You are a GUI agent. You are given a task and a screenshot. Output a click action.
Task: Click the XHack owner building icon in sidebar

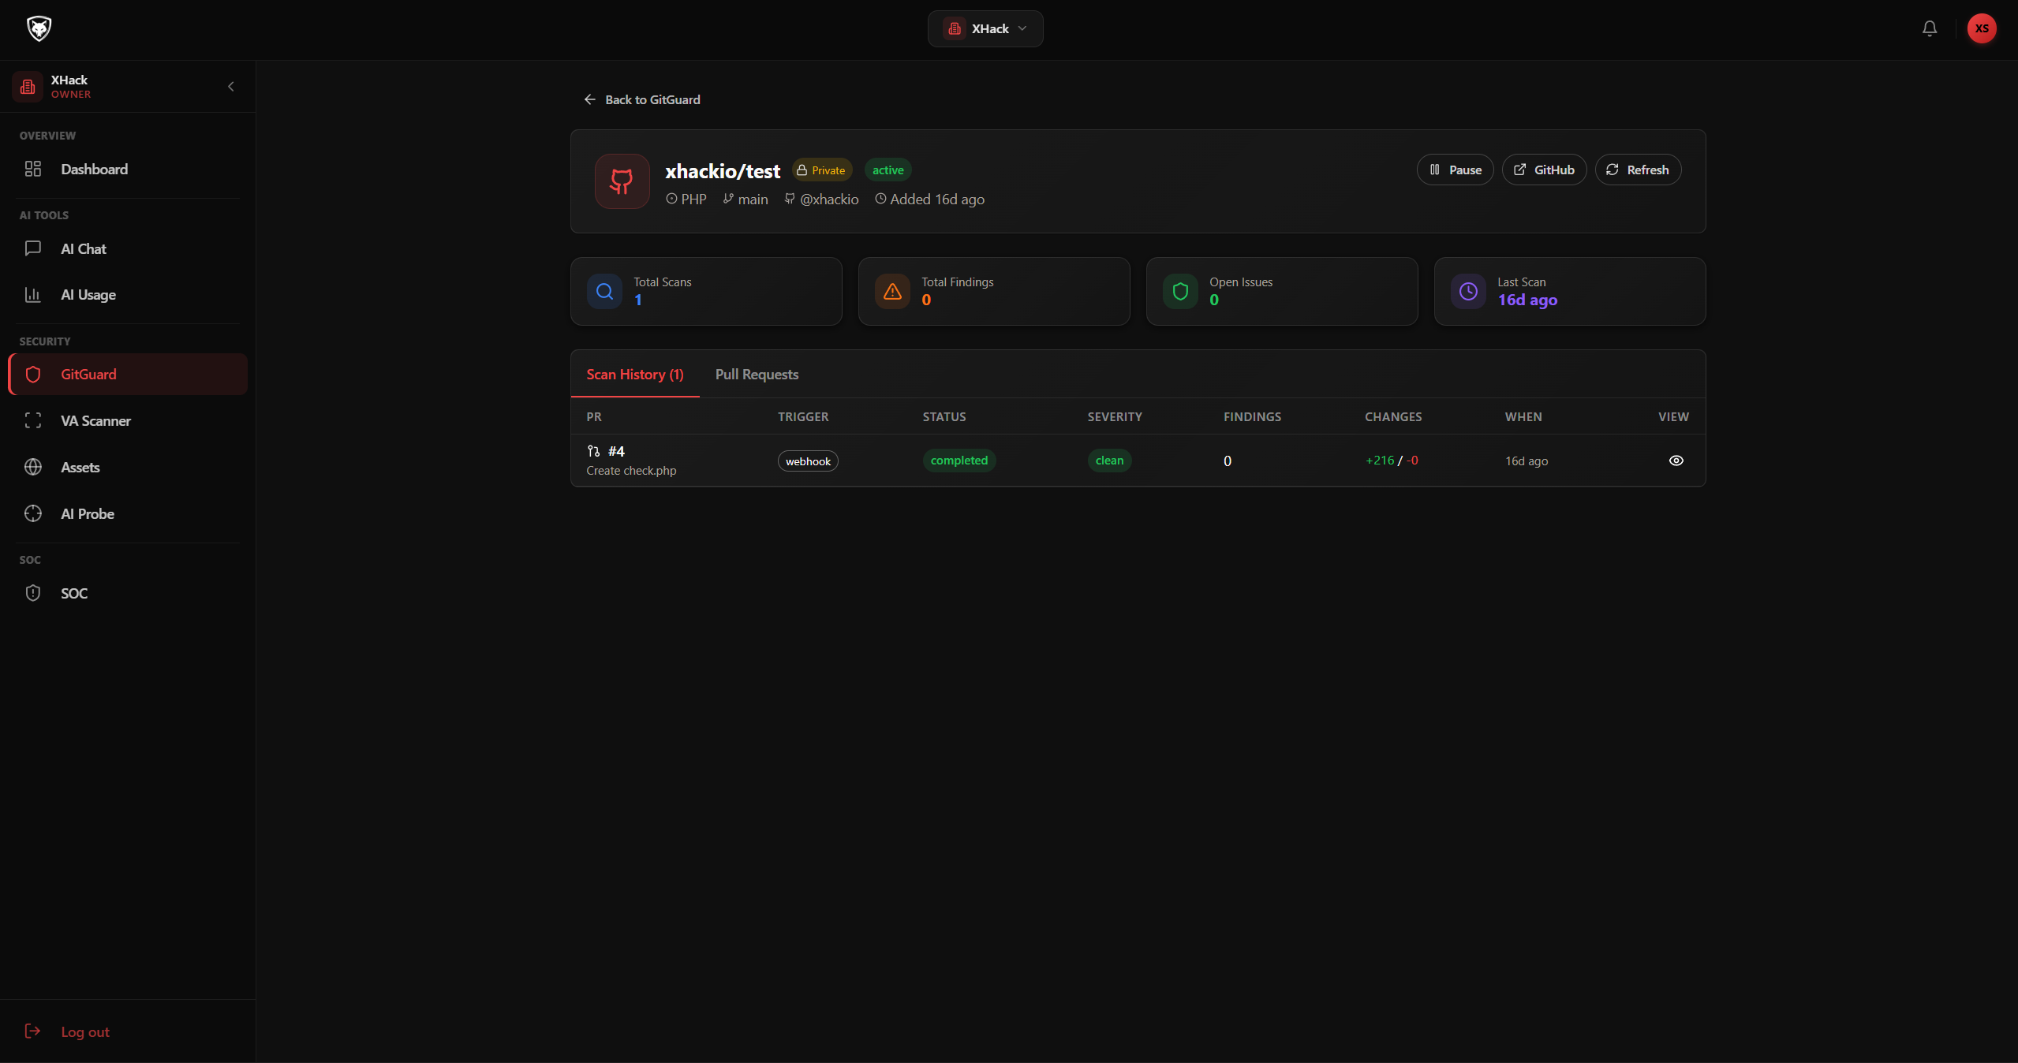tap(28, 87)
